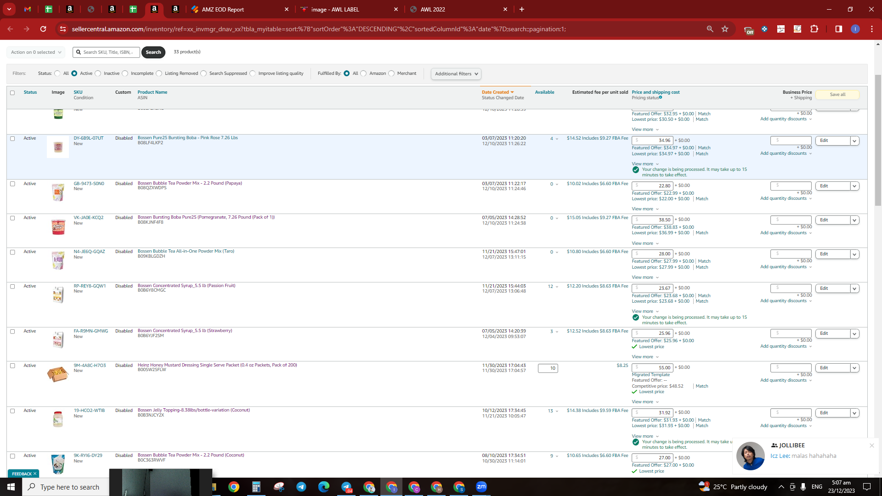Select Improve listing quality filter
This screenshot has height=496, width=882.
click(x=253, y=73)
